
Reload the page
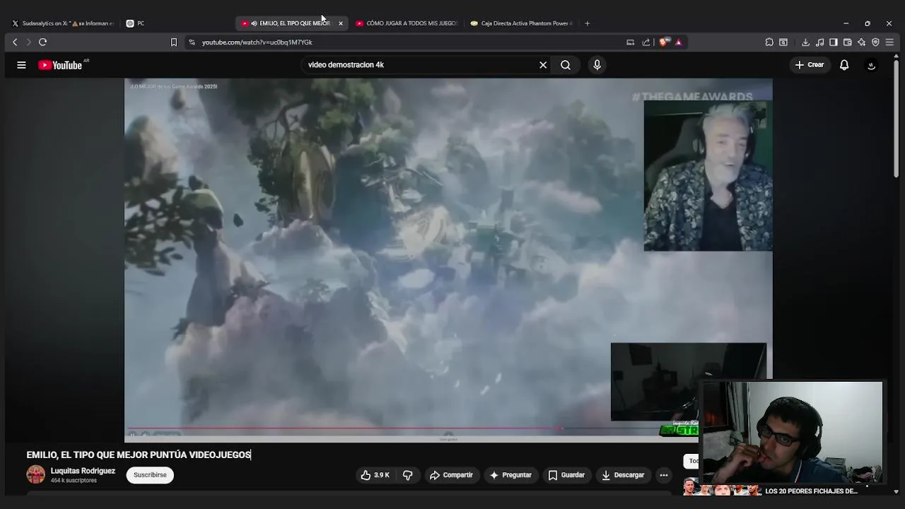(x=42, y=42)
